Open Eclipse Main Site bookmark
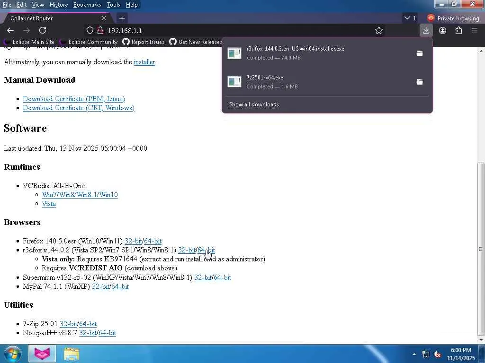The height and width of the screenshot is (363, 485). click(x=29, y=42)
